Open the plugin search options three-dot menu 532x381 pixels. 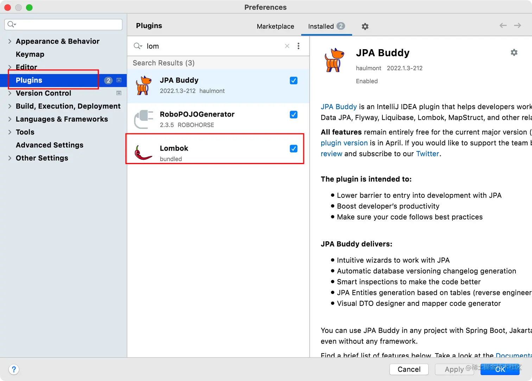pyautogui.click(x=298, y=46)
